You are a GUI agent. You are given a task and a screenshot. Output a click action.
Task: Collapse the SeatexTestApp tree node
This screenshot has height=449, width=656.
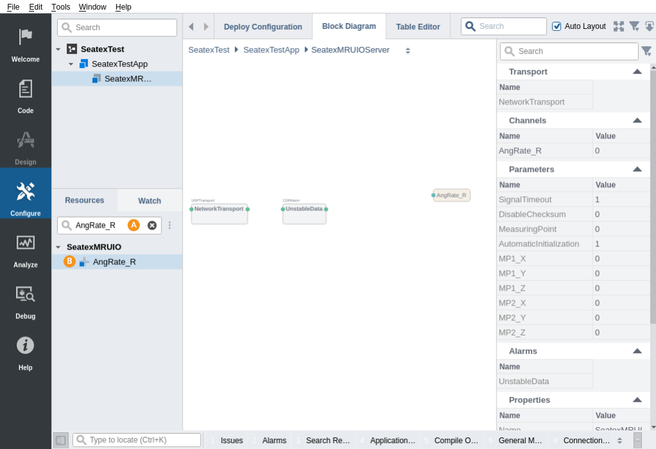point(71,64)
